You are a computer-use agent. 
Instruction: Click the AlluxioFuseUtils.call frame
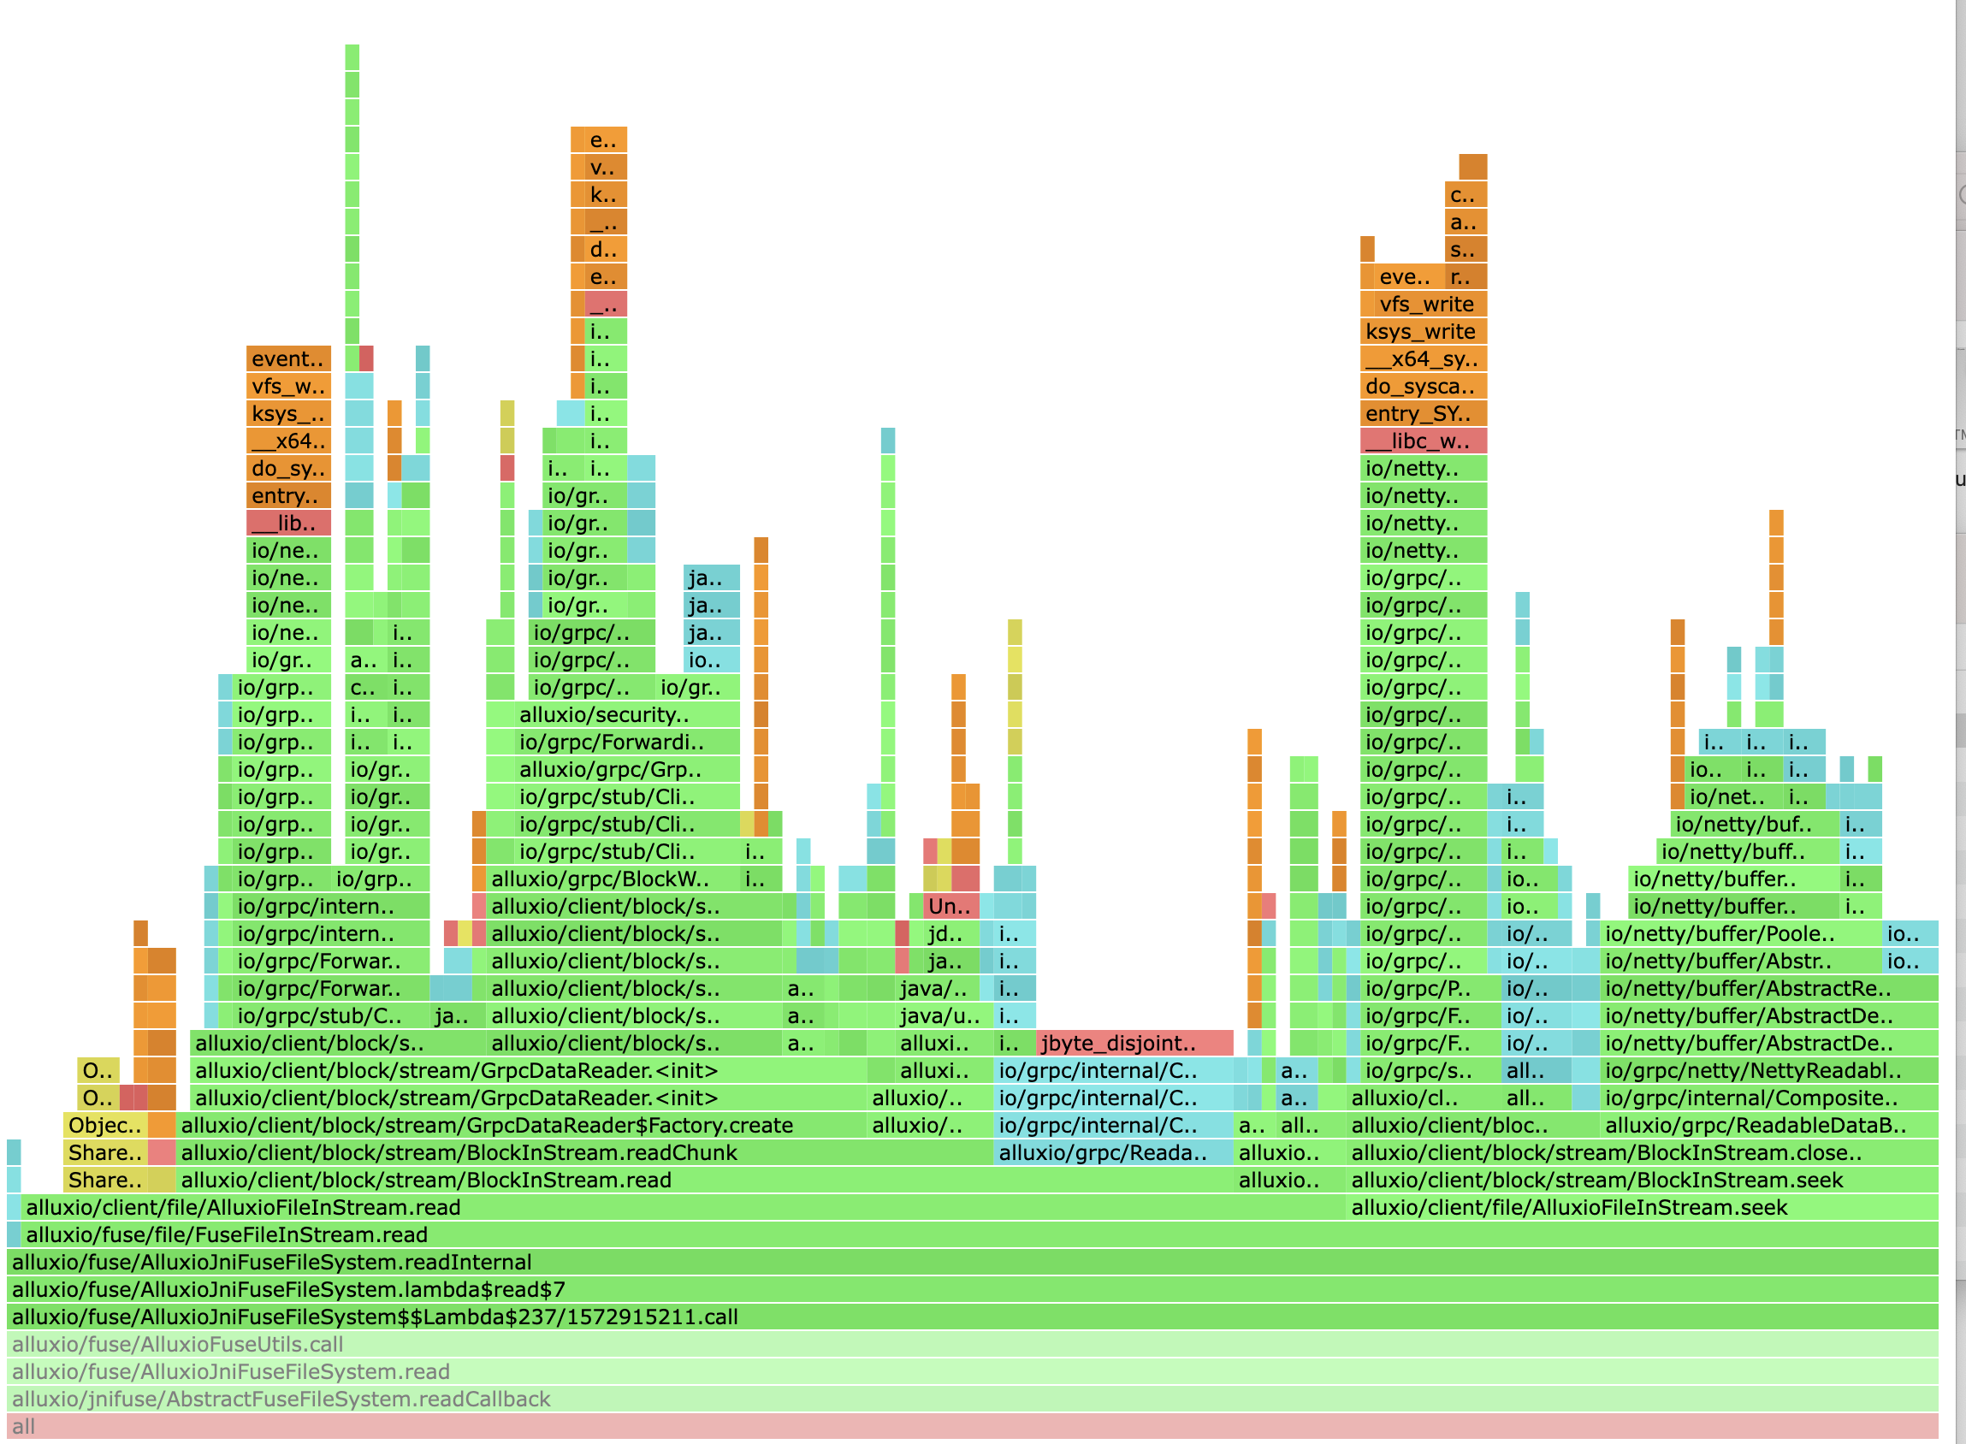point(175,1345)
